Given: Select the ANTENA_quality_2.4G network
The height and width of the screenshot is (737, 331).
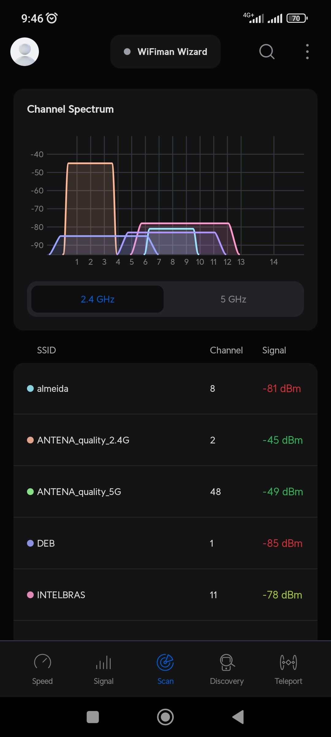Looking at the screenshot, I should point(165,440).
